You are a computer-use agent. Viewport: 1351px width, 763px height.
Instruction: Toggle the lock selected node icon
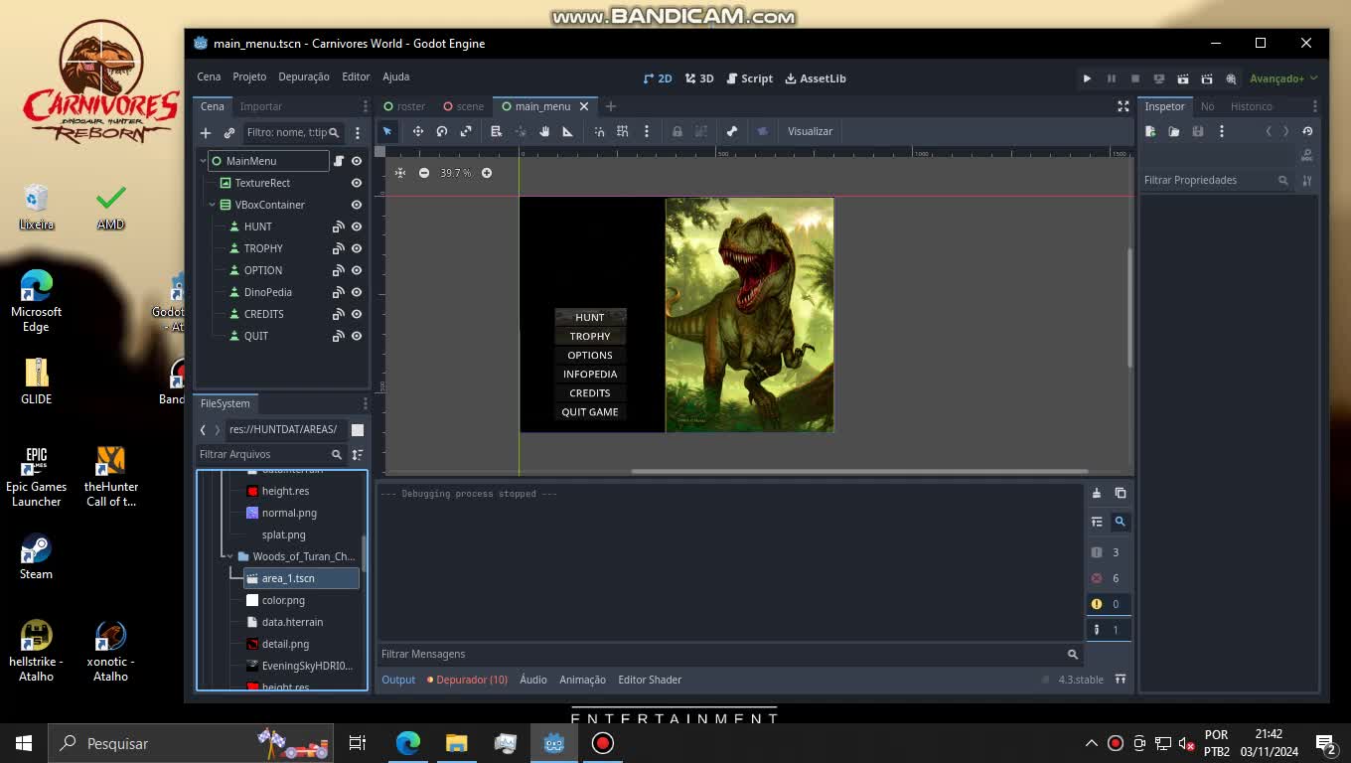click(x=677, y=131)
